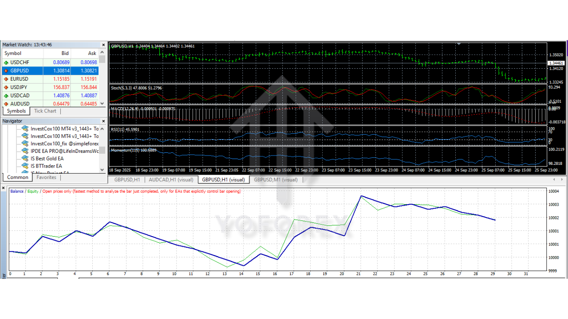Click the Ask column header
The height and width of the screenshot is (319, 568).
pyautogui.click(x=91, y=53)
